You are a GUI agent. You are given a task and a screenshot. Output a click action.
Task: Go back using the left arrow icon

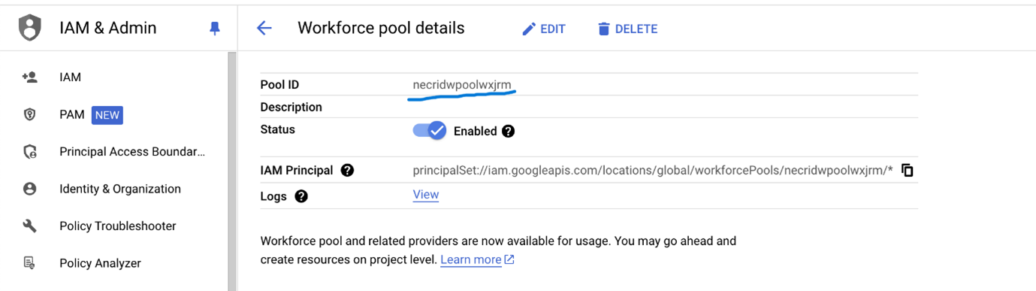click(264, 29)
